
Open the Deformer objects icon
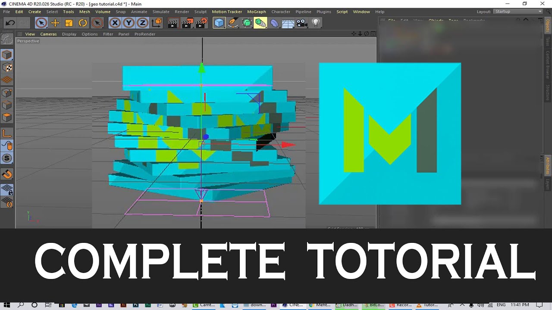click(275, 23)
